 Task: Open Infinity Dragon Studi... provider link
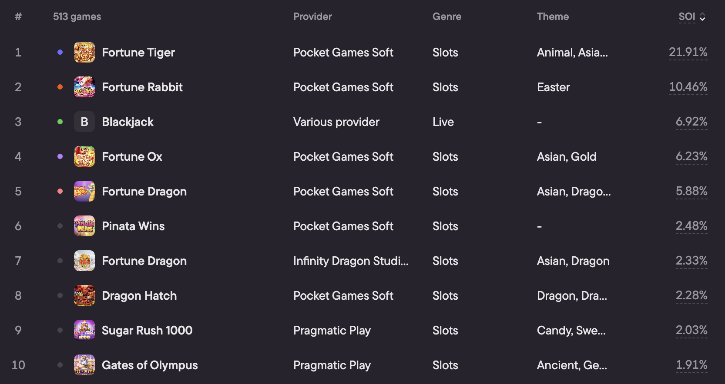(x=351, y=261)
